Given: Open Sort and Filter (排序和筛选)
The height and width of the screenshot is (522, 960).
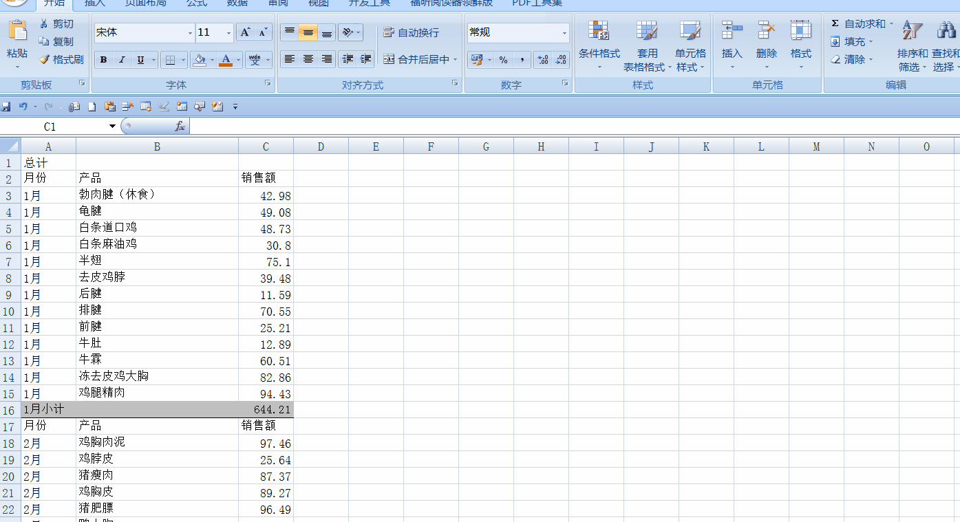Looking at the screenshot, I should pos(913,45).
